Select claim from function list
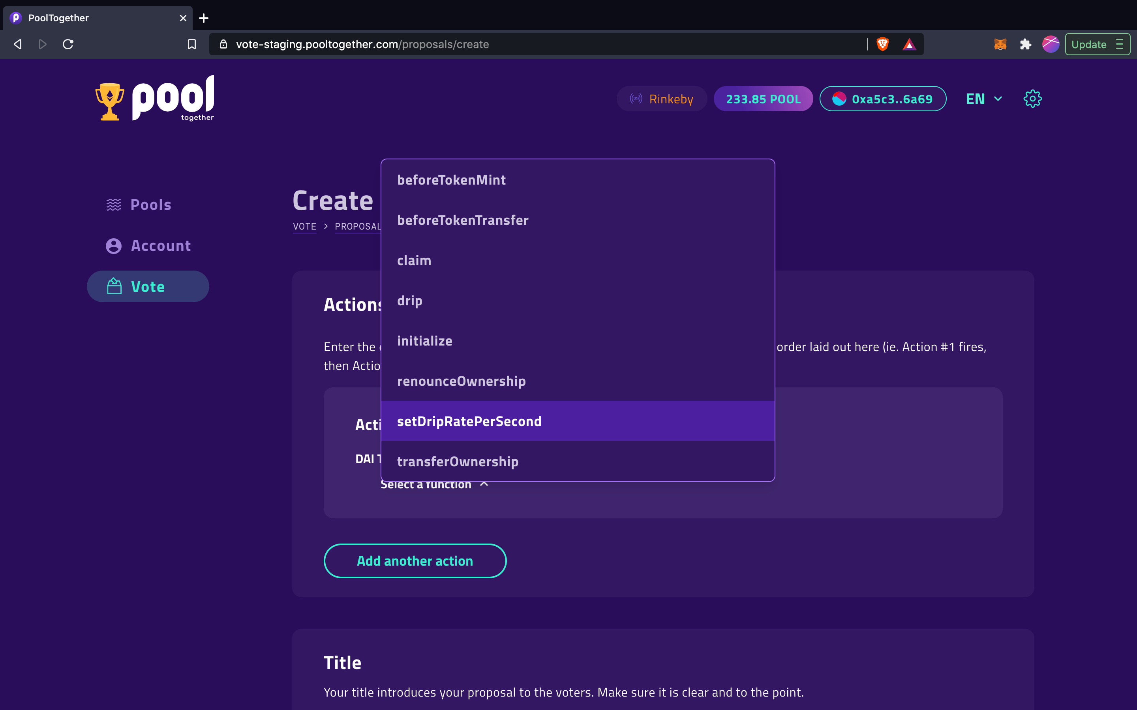 [x=415, y=260]
